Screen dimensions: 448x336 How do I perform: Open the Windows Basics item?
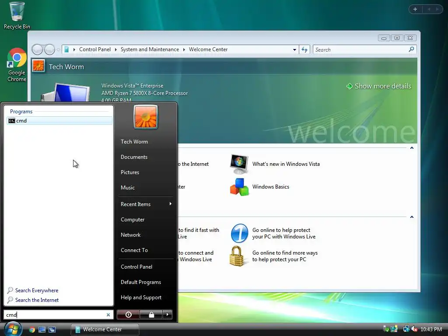pos(259,187)
